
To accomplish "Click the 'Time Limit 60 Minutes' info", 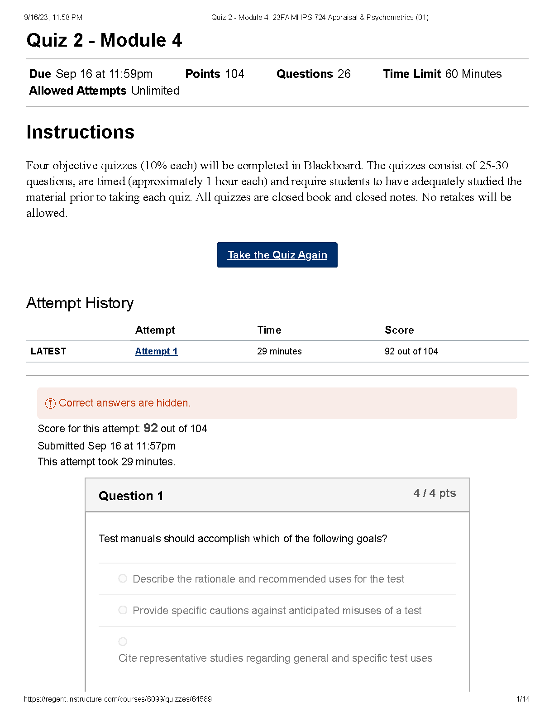I will [x=442, y=74].
